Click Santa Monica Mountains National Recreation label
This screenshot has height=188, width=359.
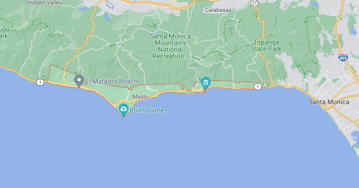pyautogui.click(x=170, y=46)
